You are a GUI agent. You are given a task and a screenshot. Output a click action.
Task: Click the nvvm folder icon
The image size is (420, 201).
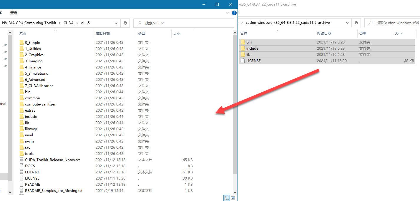pos(21,141)
